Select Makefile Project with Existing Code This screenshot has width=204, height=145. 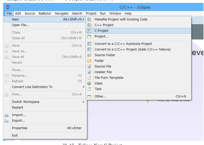pos(138,19)
